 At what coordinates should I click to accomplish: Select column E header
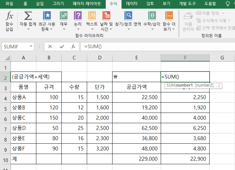tap(137, 58)
